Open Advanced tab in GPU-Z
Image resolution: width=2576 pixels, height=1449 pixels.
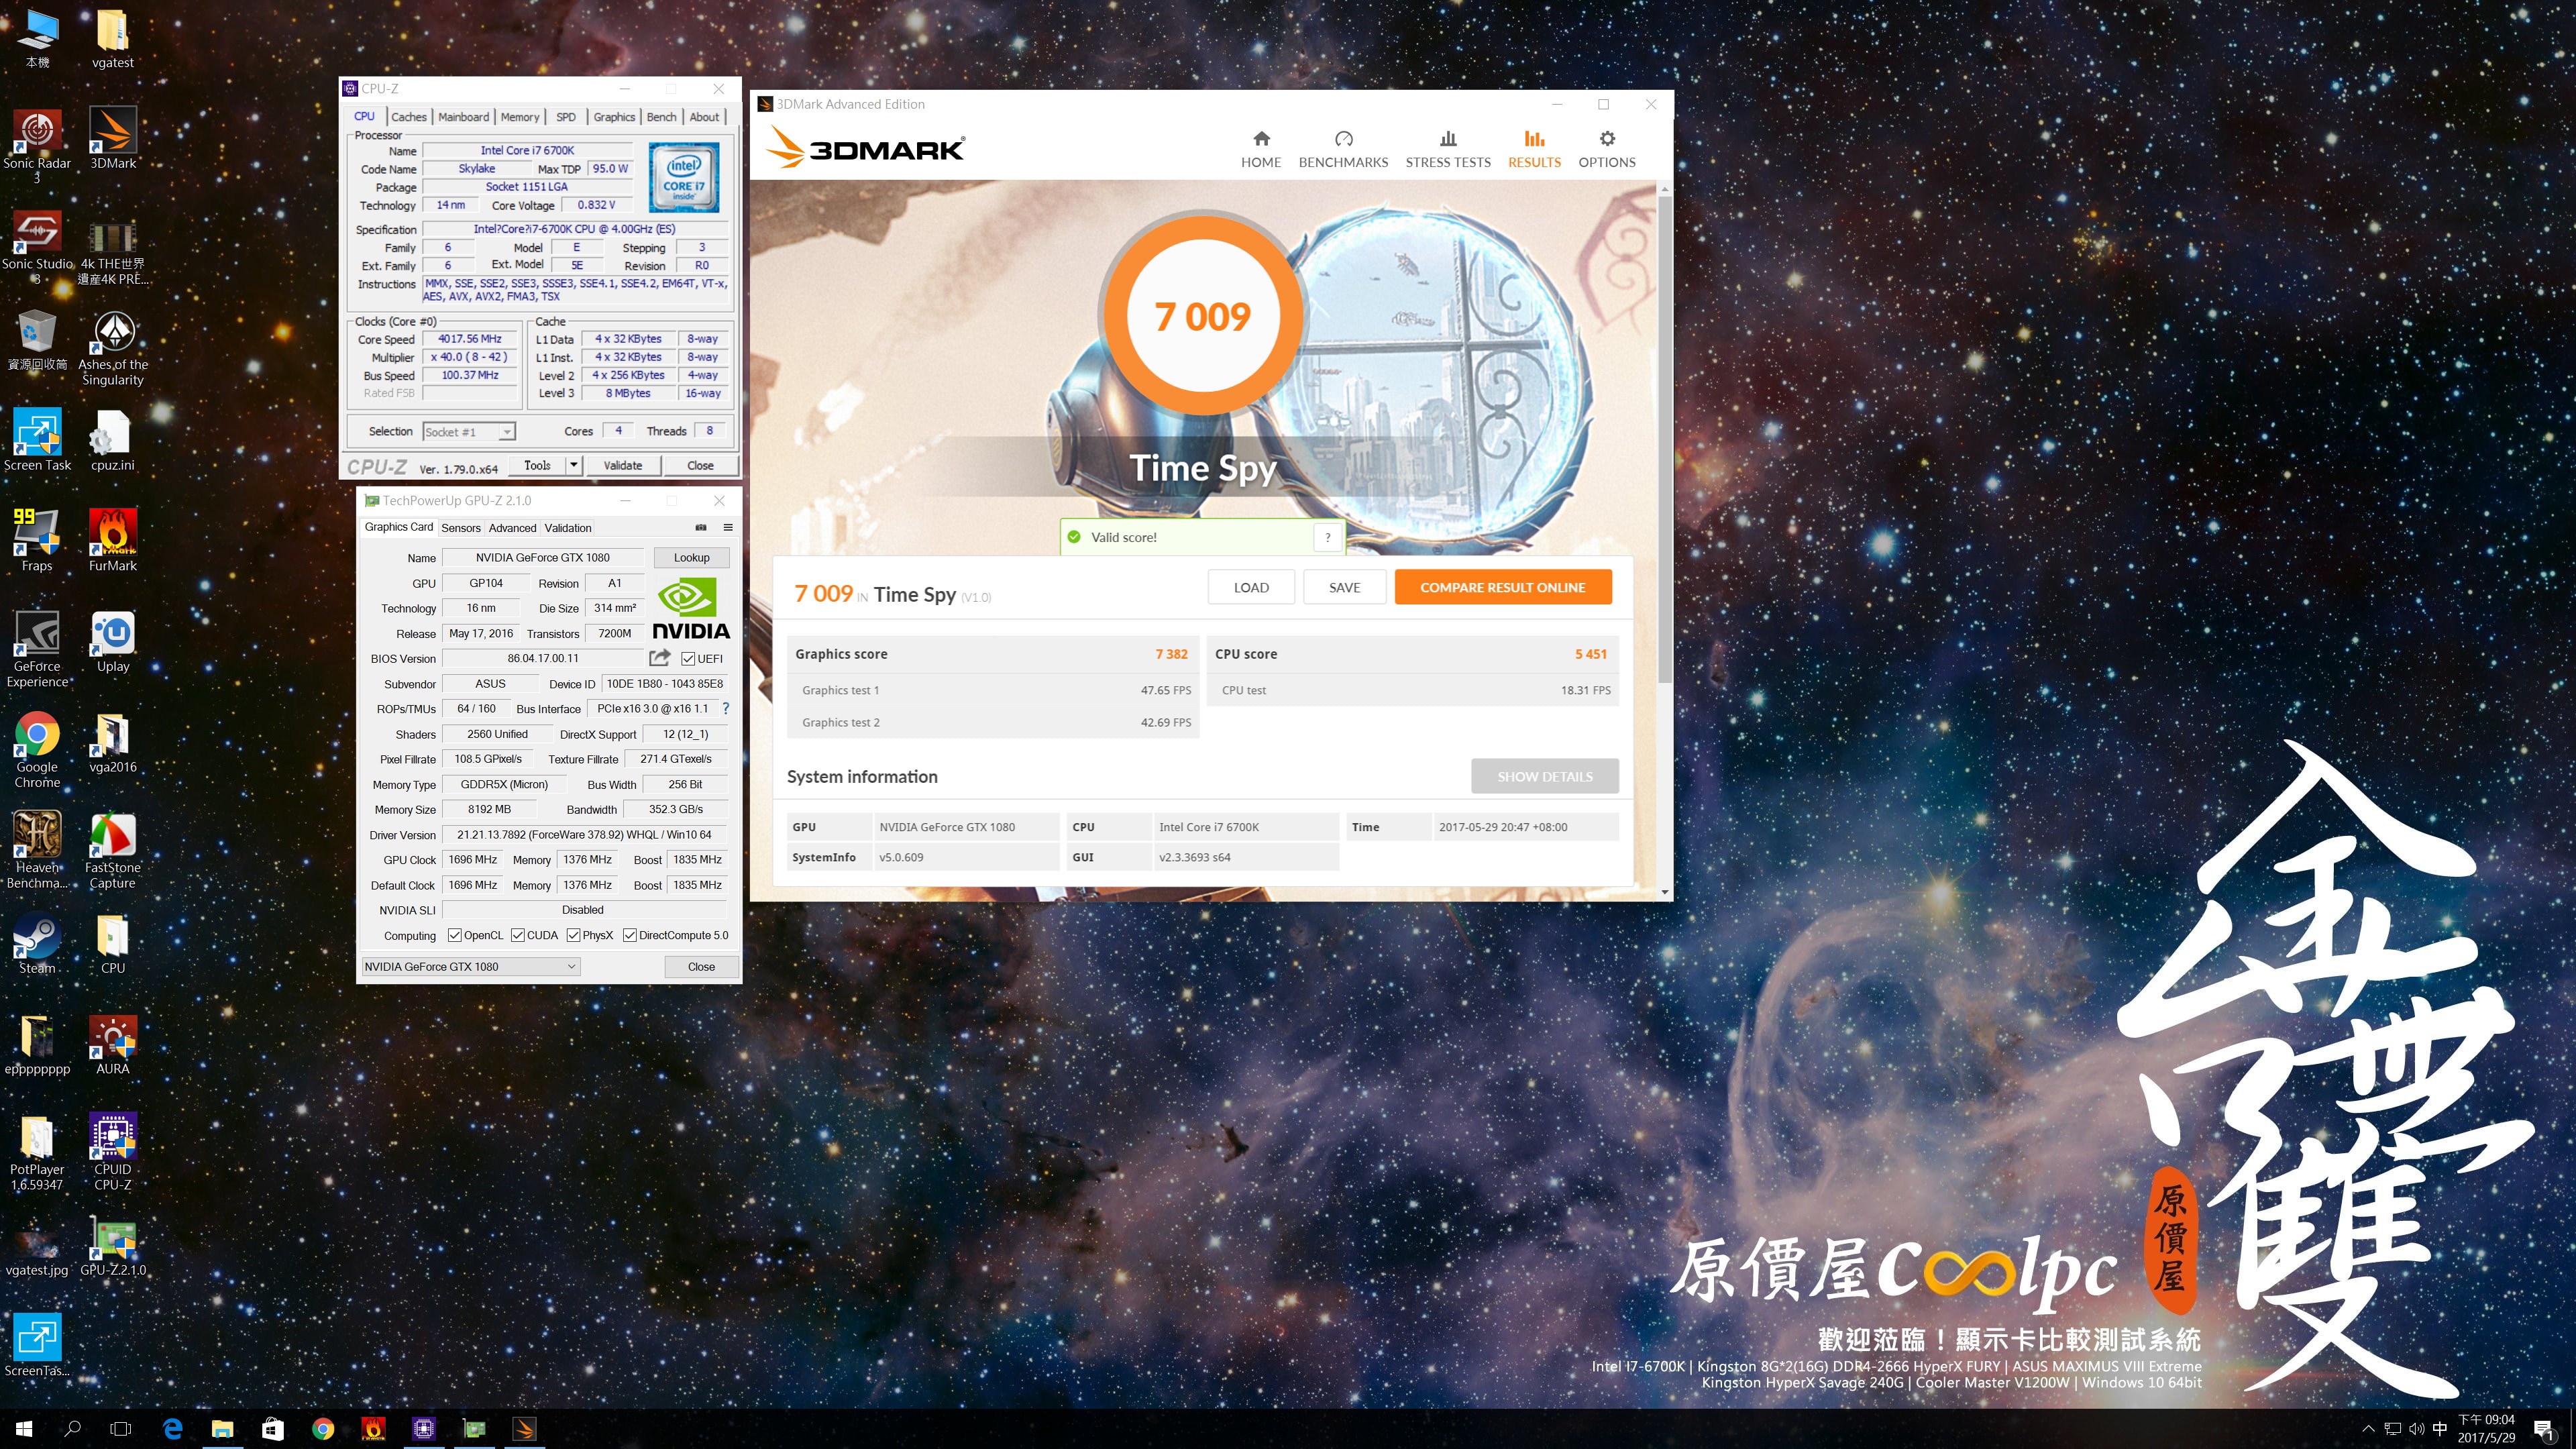coord(513,528)
